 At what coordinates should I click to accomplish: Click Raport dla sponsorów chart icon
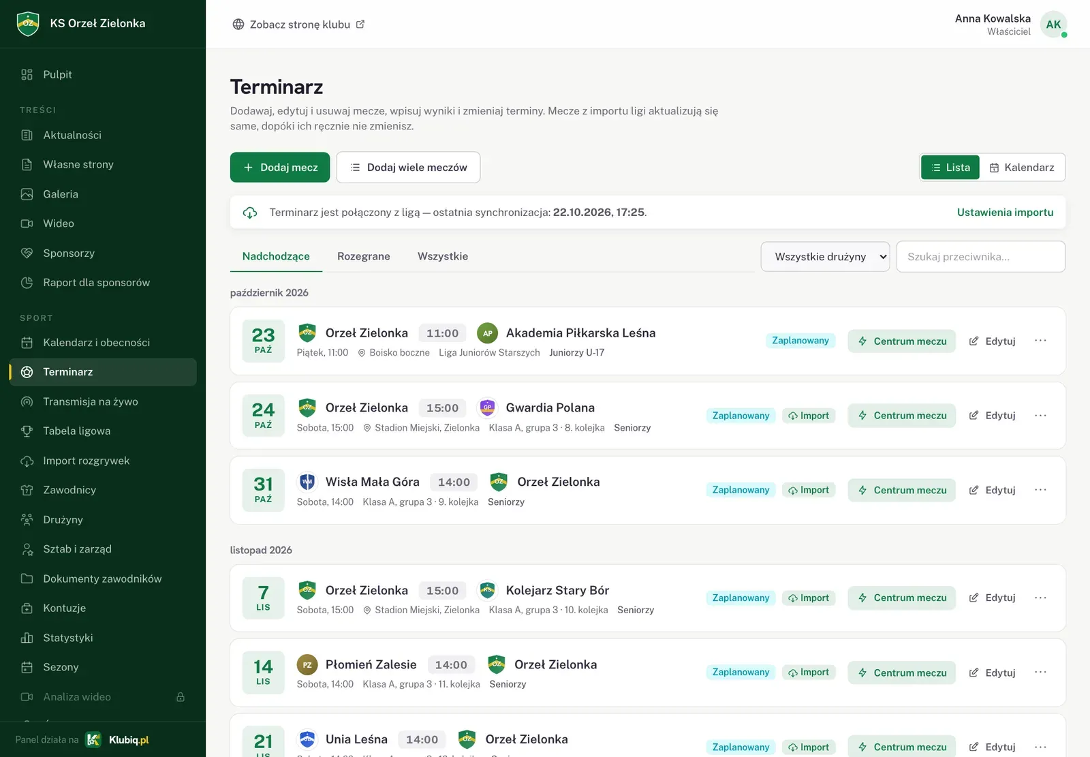[x=27, y=283]
